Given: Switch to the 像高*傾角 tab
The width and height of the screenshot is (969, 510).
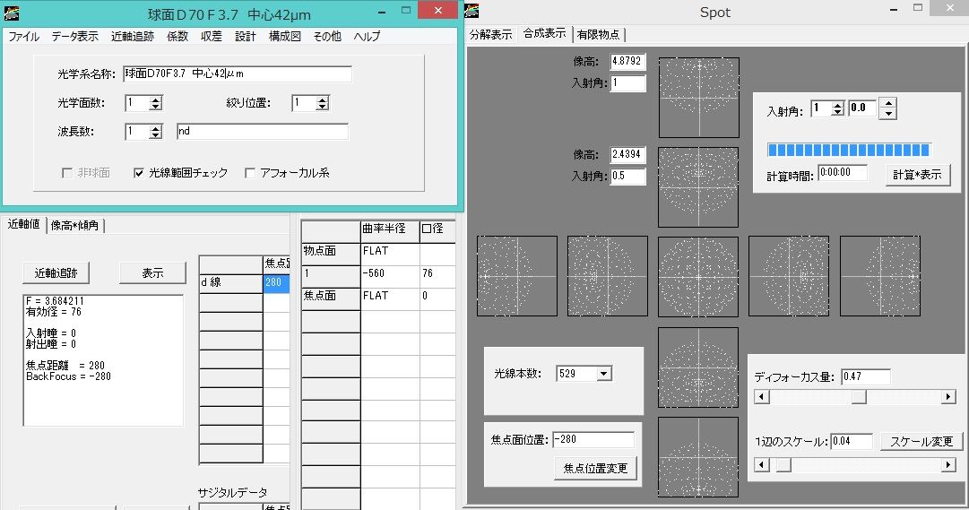Looking at the screenshot, I should click(x=74, y=226).
